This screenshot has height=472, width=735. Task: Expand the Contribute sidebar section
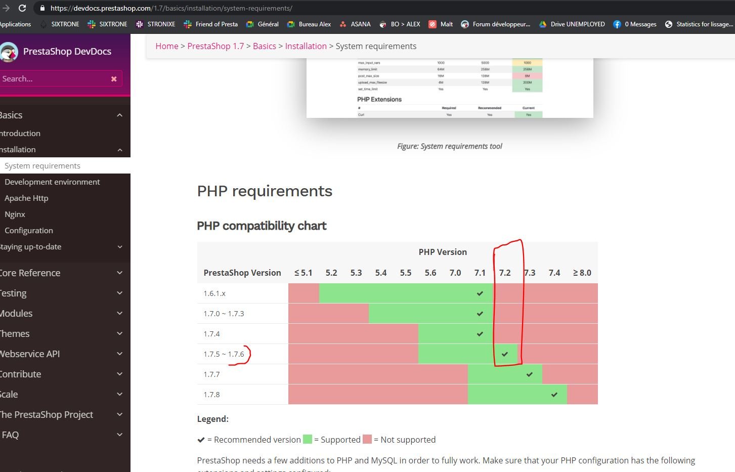point(120,374)
